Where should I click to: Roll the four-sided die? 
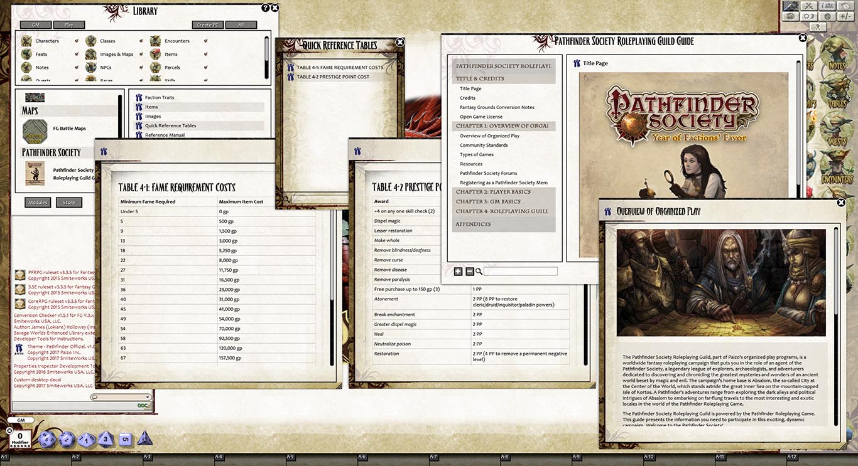[x=144, y=439]
